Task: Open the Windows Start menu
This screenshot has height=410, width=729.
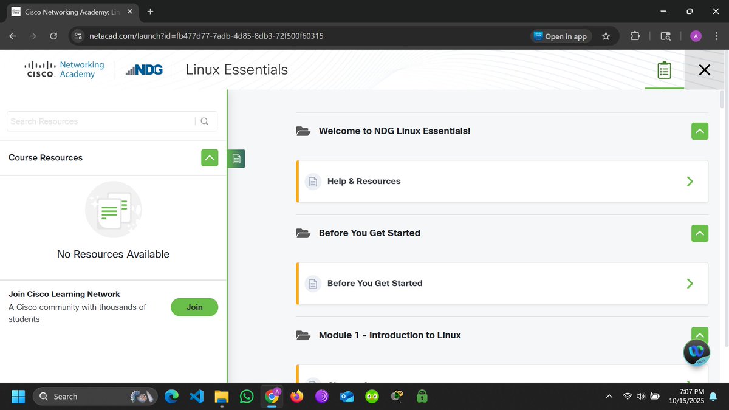Action: 18,396
